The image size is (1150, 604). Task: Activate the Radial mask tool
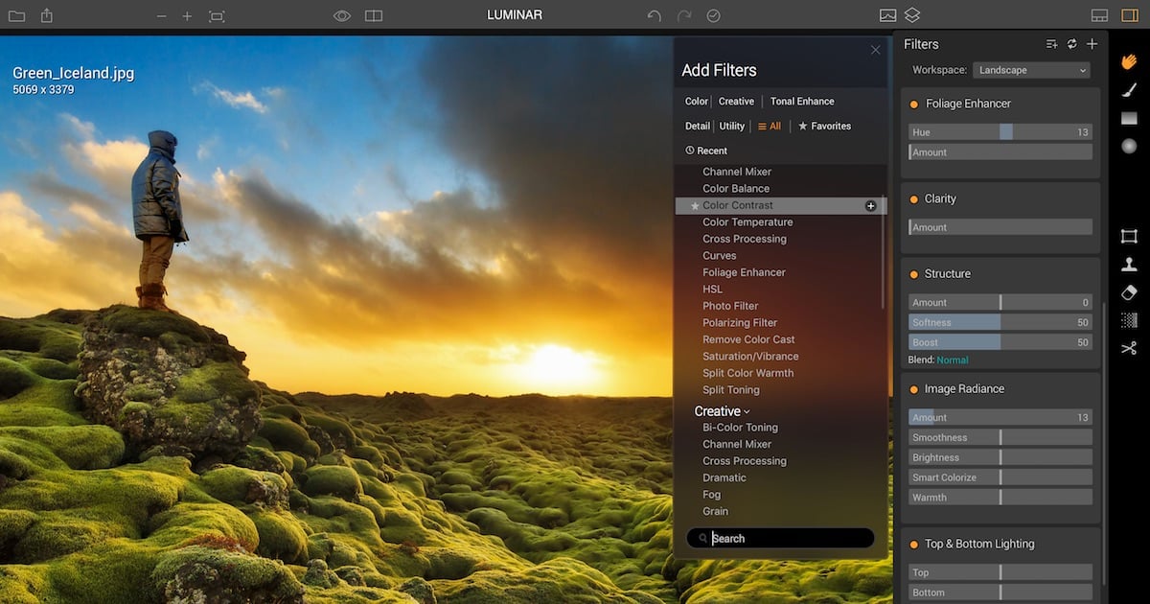pyautogui.click(x=1129, y=146)
